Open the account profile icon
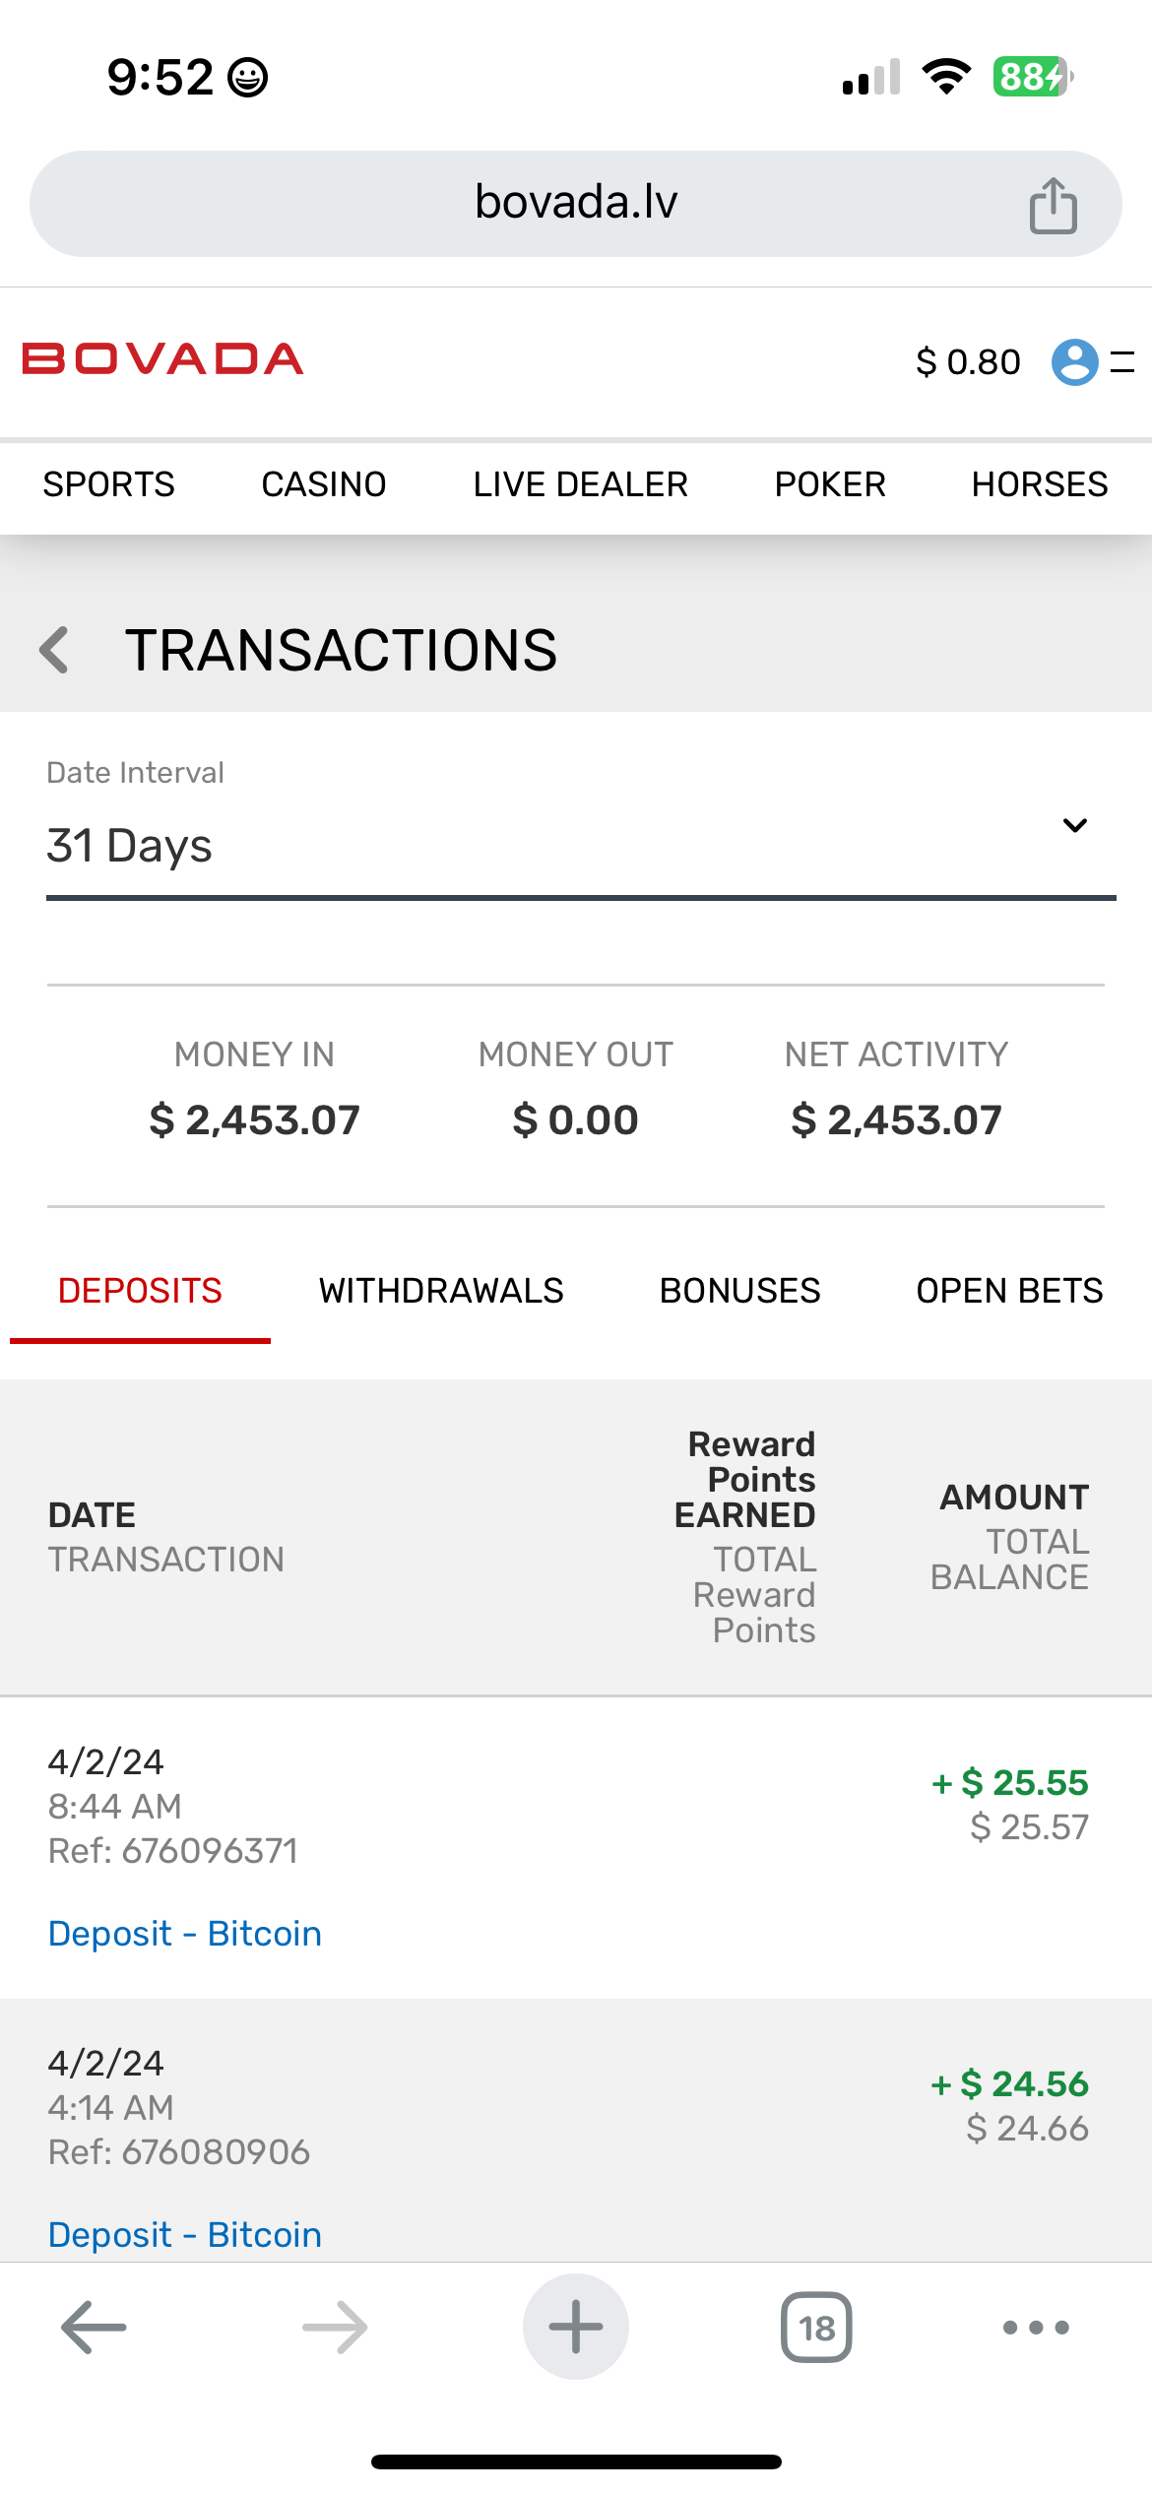The image size is (1152, 2493). pyautogui.click(x=1074, y=361)
